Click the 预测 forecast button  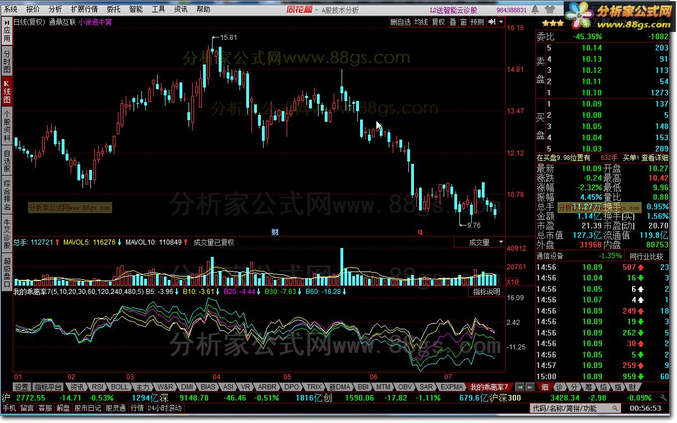tap(477, 22)
